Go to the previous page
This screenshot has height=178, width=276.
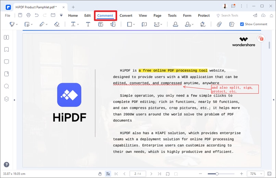(x=124, y=174)
